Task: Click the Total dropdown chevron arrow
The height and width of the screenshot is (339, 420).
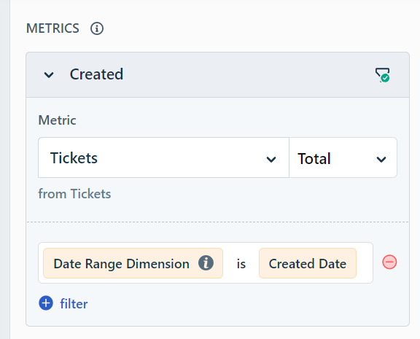Action: coord(381,160)
